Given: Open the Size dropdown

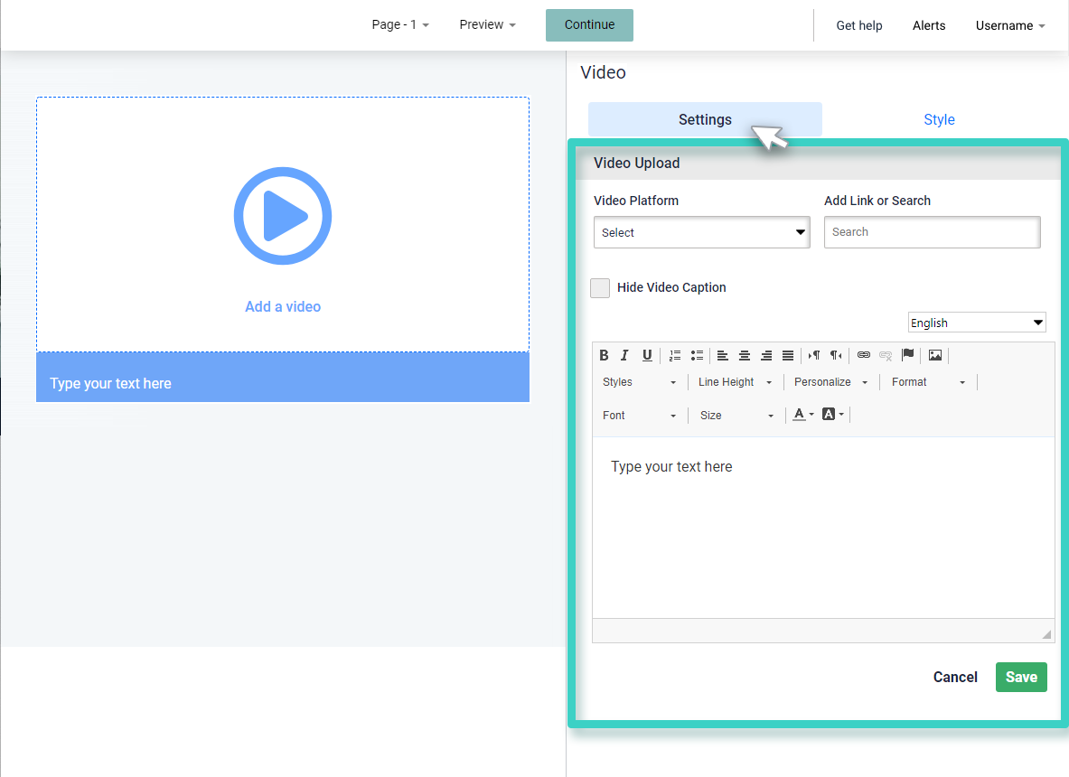Looking at the screenshot, I should [x=737, y=415].
